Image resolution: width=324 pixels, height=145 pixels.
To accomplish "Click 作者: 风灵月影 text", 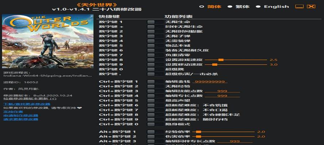I will tap(22, 89).
